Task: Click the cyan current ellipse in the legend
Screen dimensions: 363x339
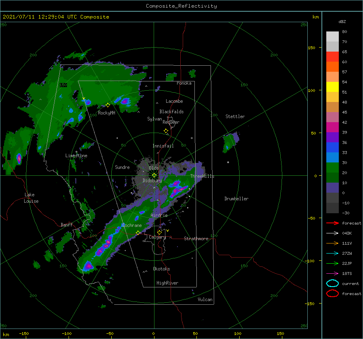Action: click(x=332, y=283)
